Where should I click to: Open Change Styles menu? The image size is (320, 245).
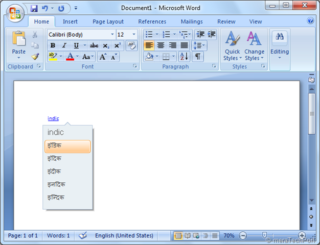pyautogui.click(x=254, y=45)
